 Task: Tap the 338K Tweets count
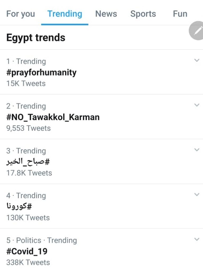coord(28,262)
